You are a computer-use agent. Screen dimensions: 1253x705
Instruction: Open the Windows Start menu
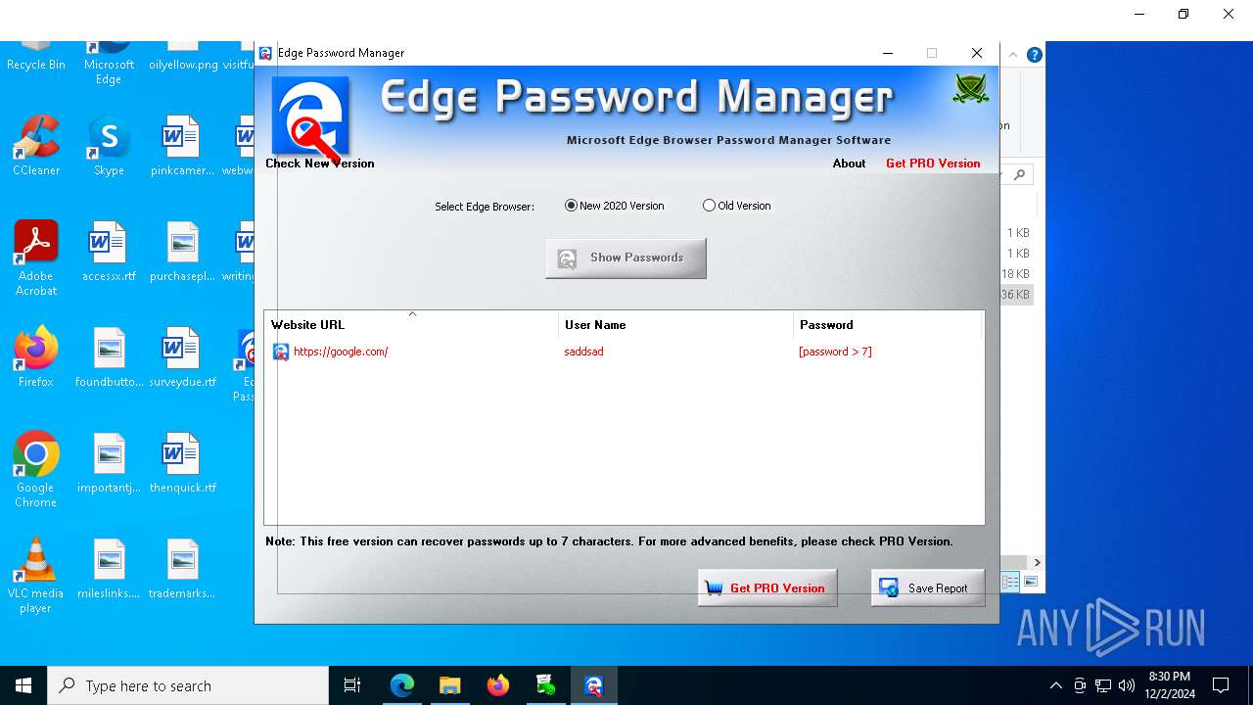click(23, 685)
